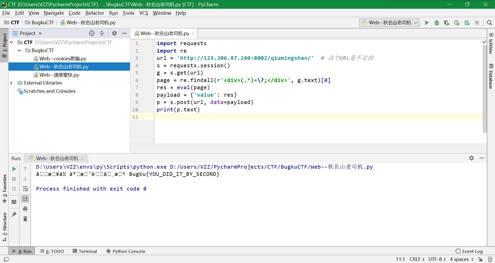The image size is (495, 263).
Task: Click the Restore layout icon in the Run panel
Action: 14,202
